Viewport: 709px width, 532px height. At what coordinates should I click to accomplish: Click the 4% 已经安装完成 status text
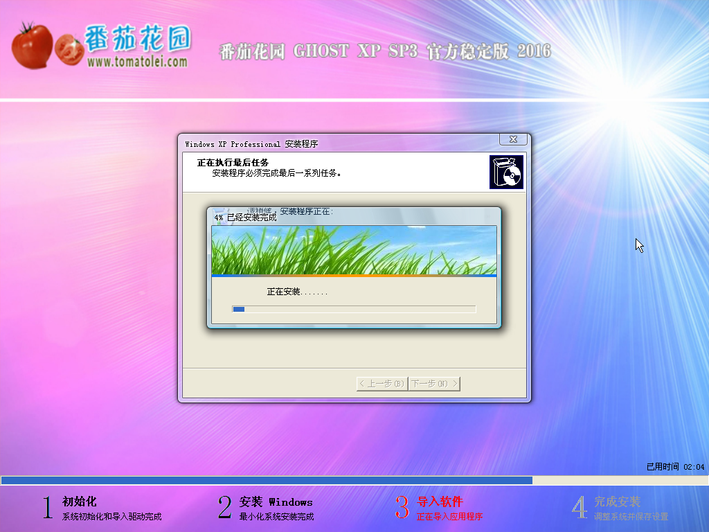point(245,218)
